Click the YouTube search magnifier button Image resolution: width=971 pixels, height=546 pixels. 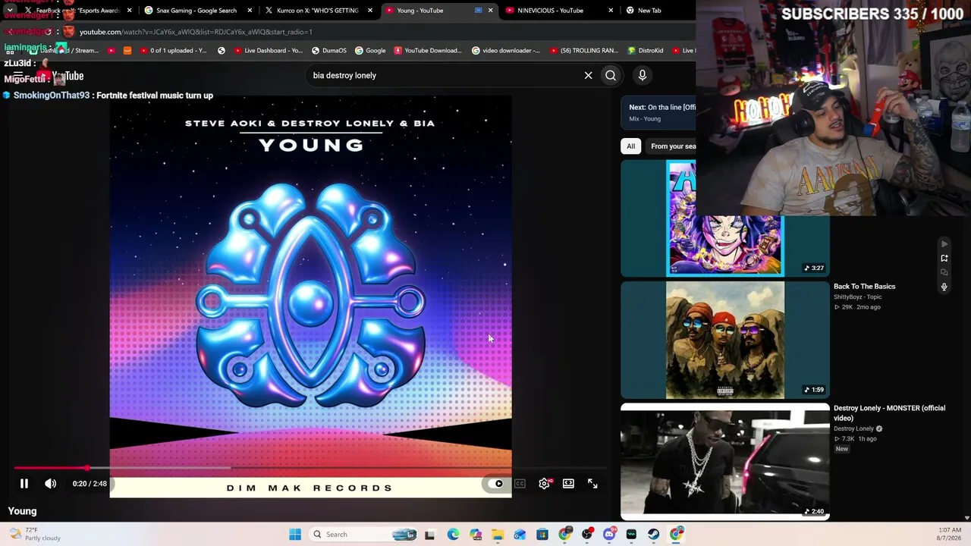click(x=611, y=75)
